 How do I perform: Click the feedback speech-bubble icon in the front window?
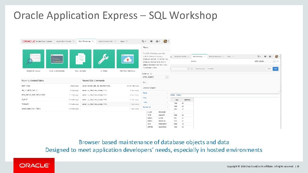pos(151,41)
